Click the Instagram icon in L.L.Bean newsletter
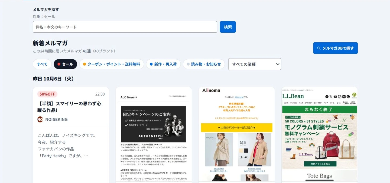Screen dimensions: 390x183 point(340,97)
